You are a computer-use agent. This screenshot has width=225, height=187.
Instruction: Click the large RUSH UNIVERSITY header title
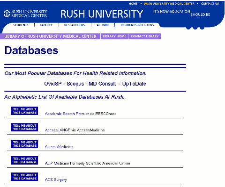(102, 14)
